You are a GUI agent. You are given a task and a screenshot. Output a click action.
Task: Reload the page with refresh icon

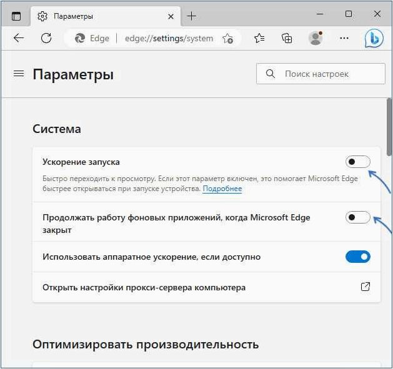click(46, 38)
